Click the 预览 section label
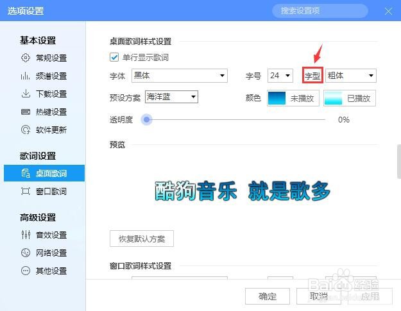This screenshot has height=311, width=401. [x=117, y=145]
